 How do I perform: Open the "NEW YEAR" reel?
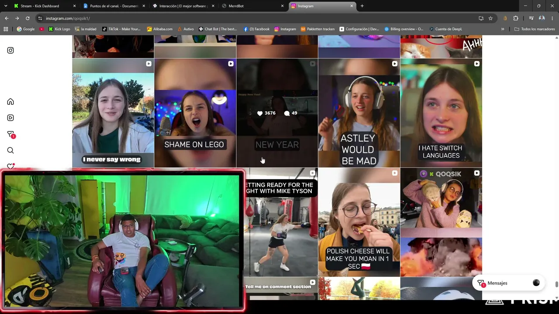[x=277, y=113]
